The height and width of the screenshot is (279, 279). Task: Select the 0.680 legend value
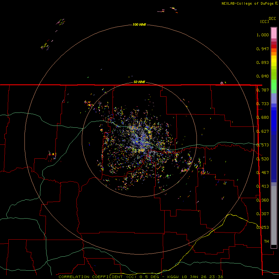[263, 117]
